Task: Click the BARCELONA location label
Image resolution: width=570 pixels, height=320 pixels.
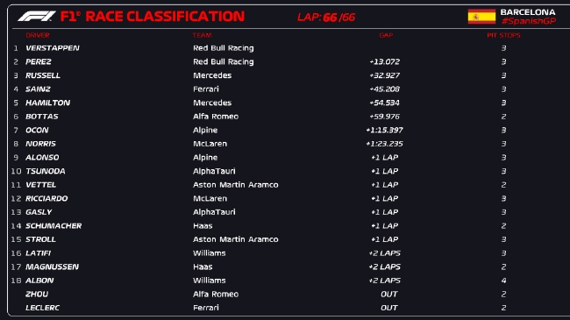Action: (x=528, y=12)
